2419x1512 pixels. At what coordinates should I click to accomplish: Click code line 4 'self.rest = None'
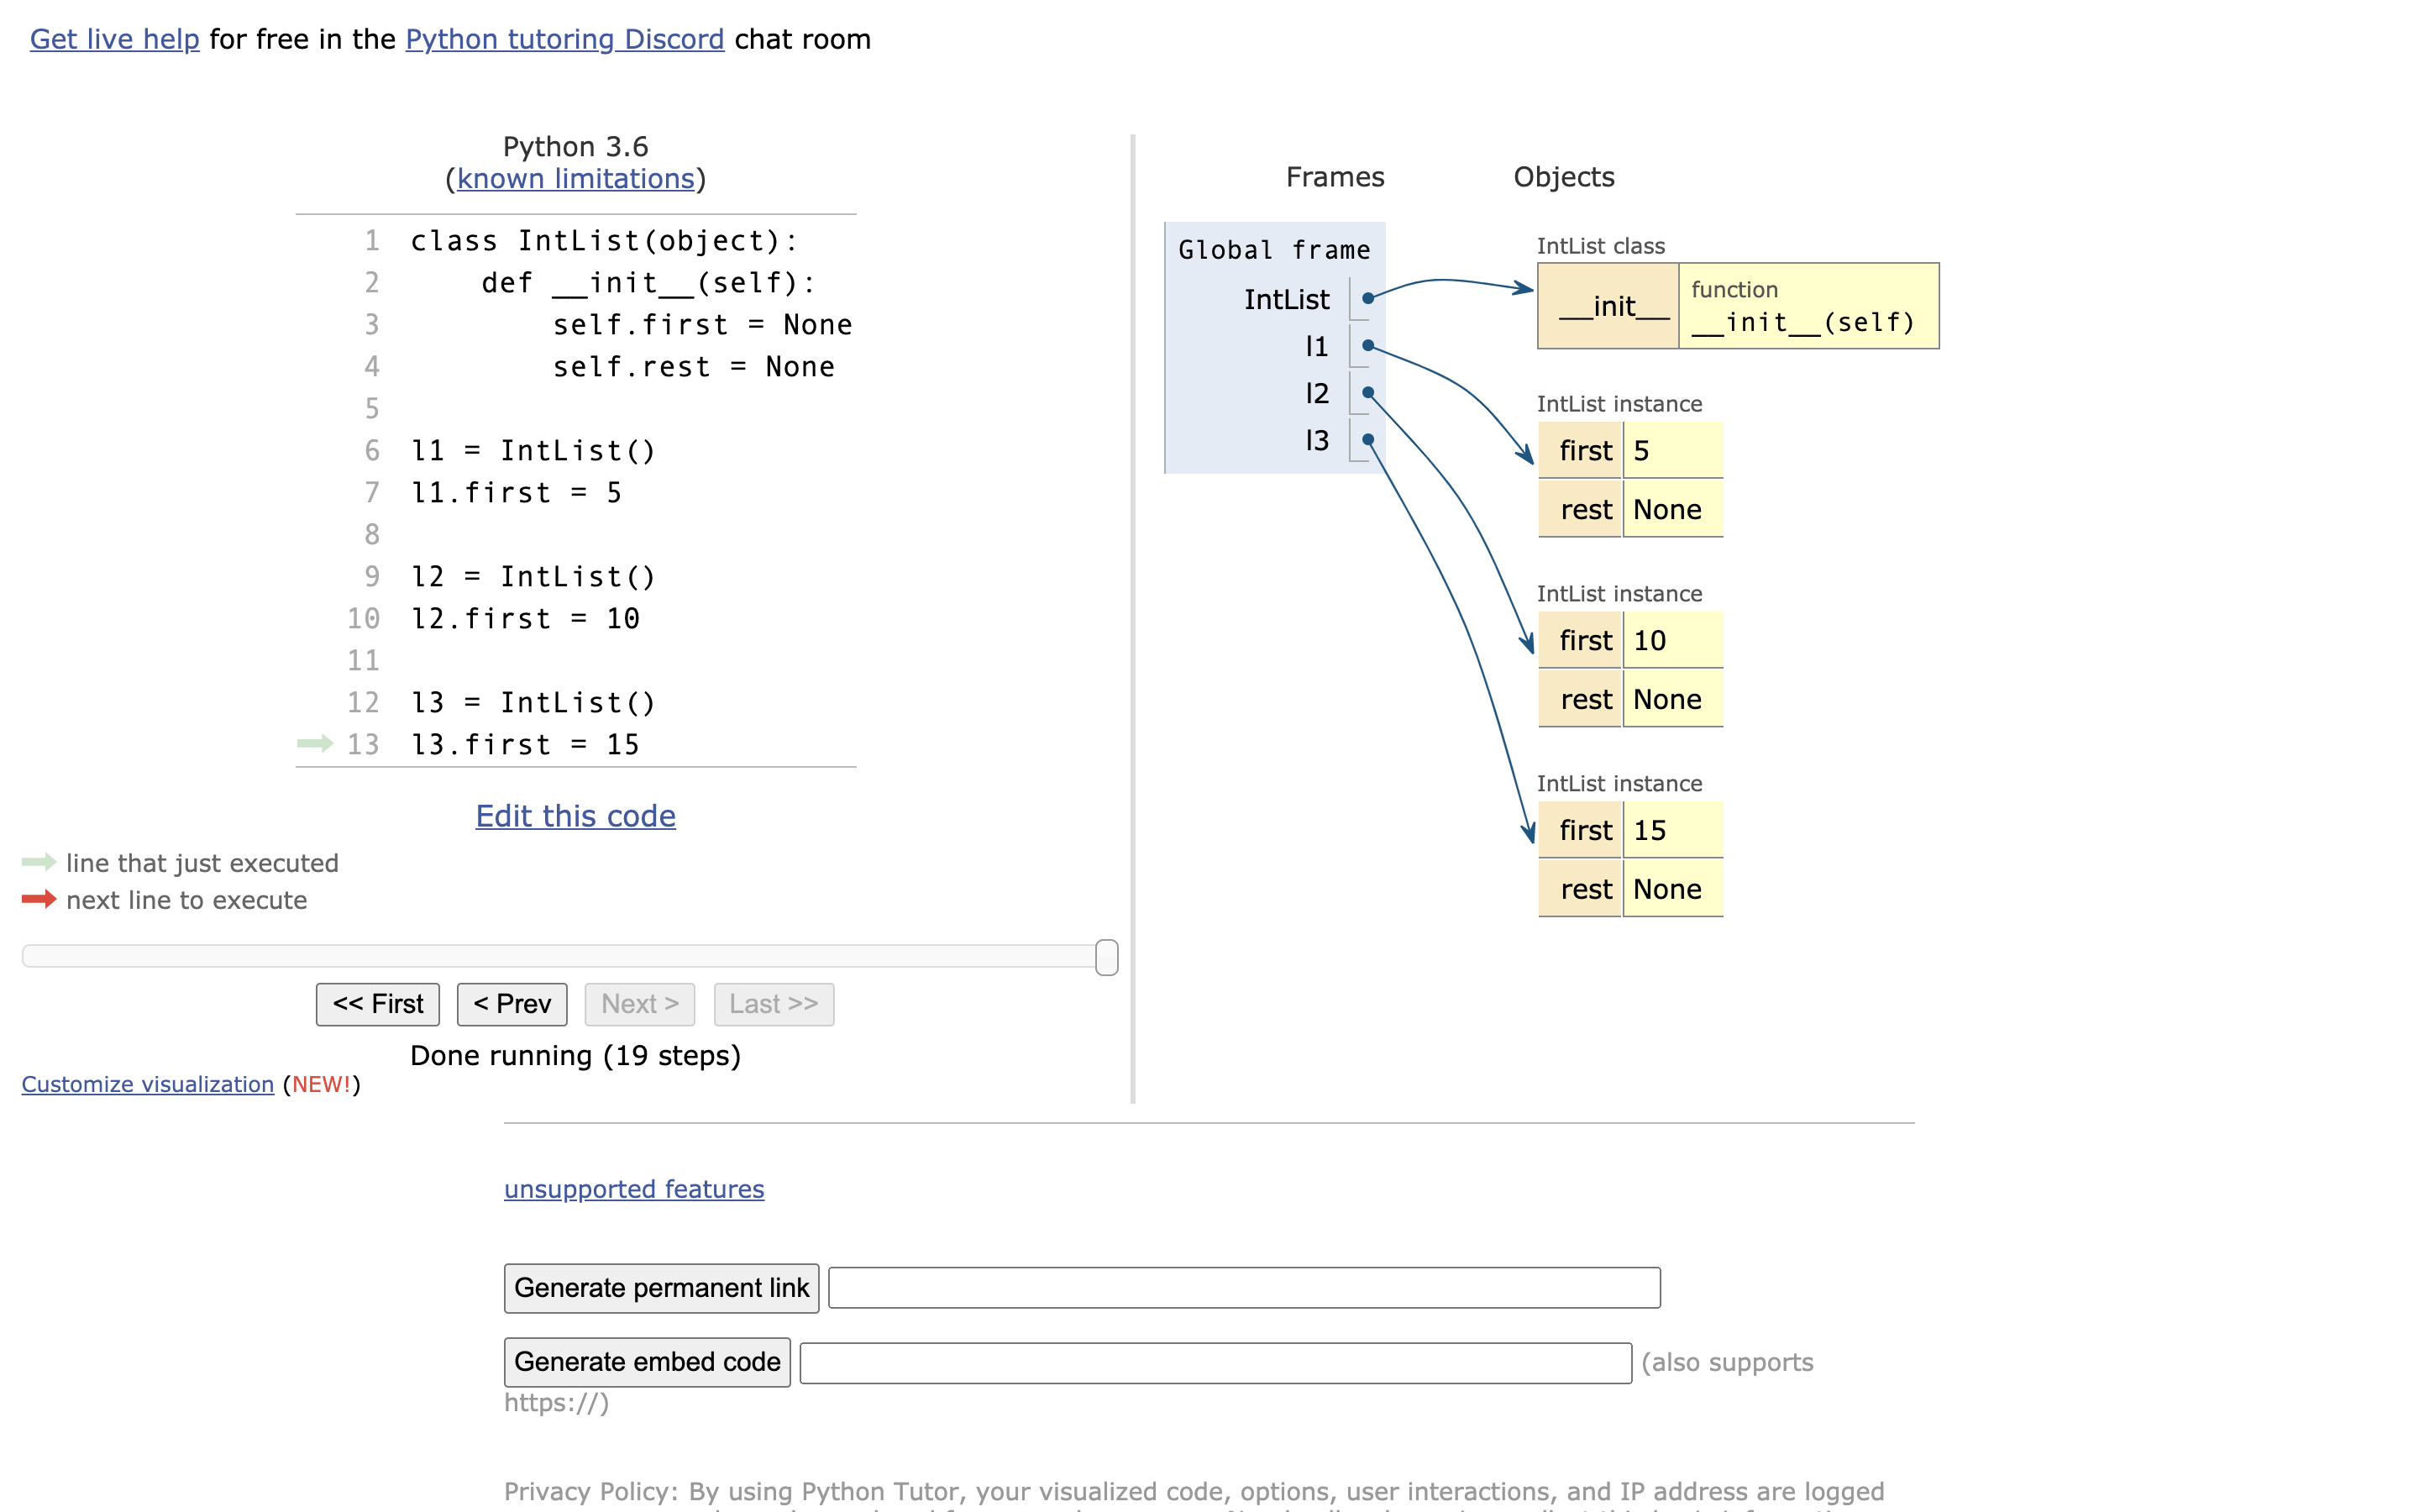694,367
